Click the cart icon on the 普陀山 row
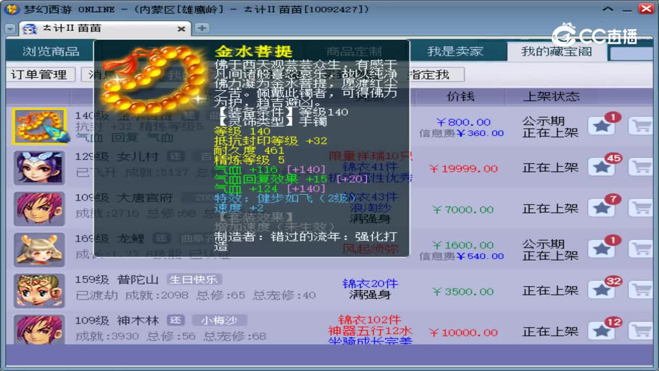The width and height of the screenshot is (659, 371). pos(641,290)
